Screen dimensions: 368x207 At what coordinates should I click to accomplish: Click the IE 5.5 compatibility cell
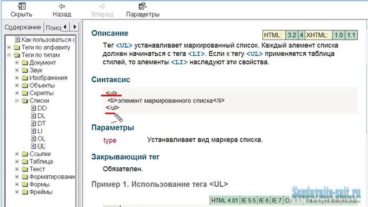point(248,201)
